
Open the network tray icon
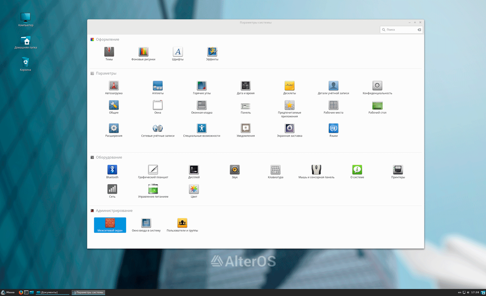tap(464, 292)
